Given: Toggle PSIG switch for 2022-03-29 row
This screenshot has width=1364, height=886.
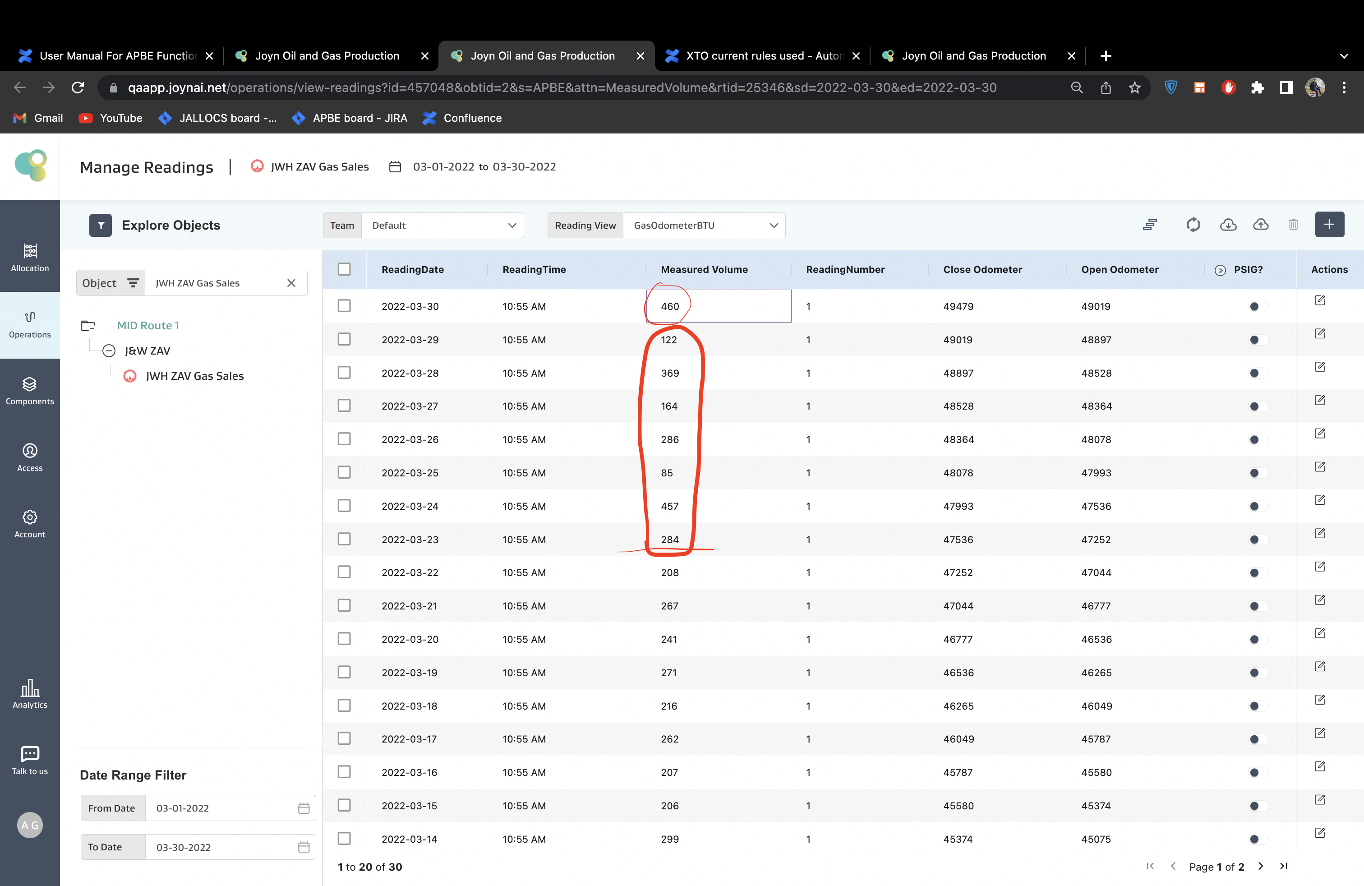Looking at the screenshot, I should click(1258, 340).
